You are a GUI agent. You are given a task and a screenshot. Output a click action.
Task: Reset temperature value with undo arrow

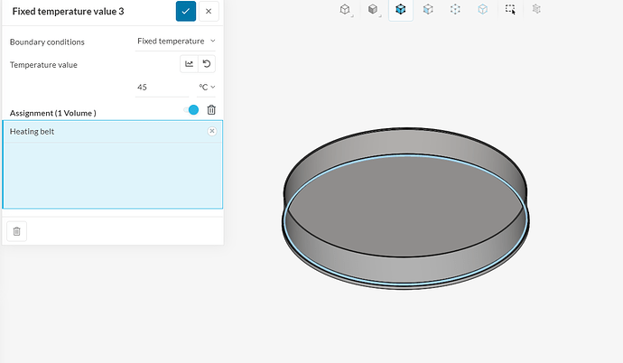point(207,64)
